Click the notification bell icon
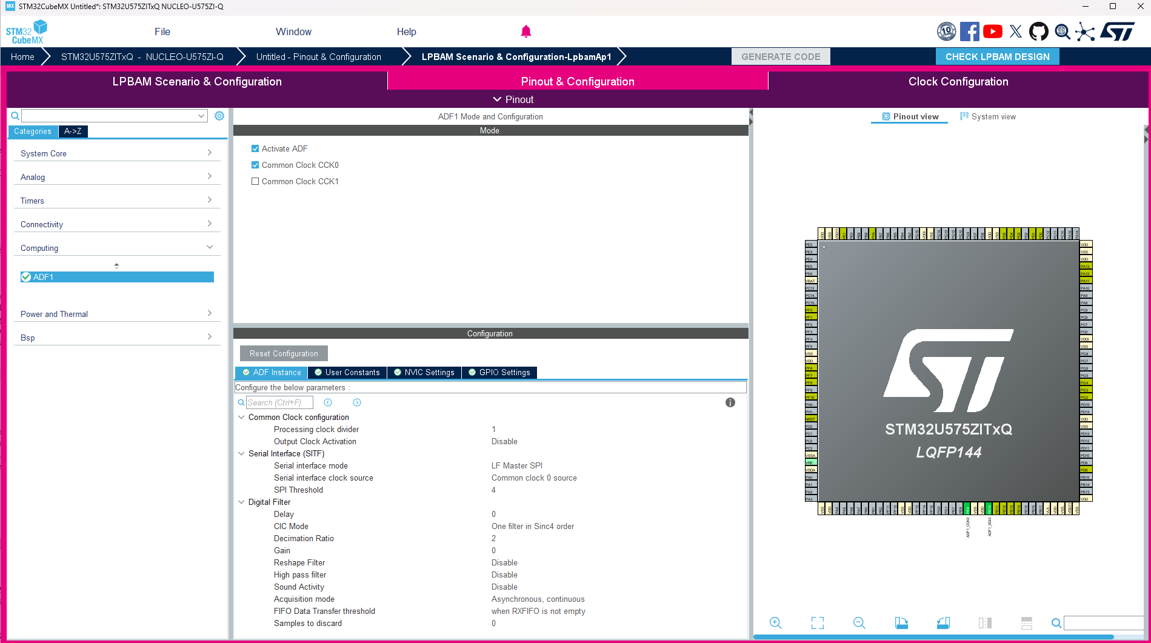 pos(525,31)
